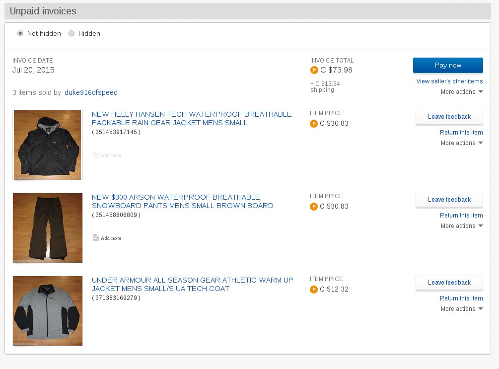Return the Arson snowboard pants item
The width and height of the screenshot is (499, 369).
point(461,216)
